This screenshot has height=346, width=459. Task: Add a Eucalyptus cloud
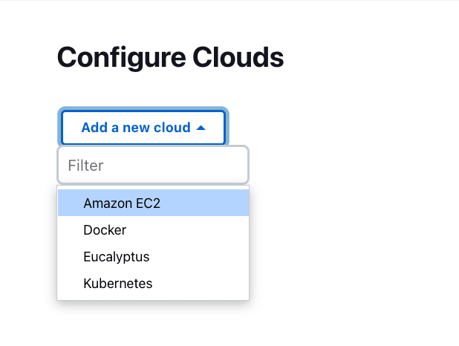(x=117, y=257)
